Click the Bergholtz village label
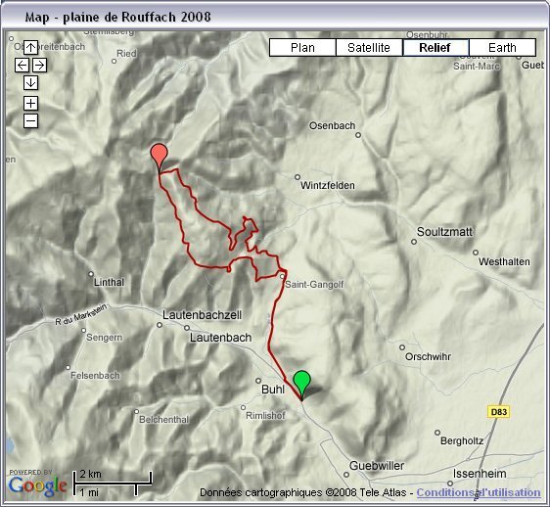 462,440
